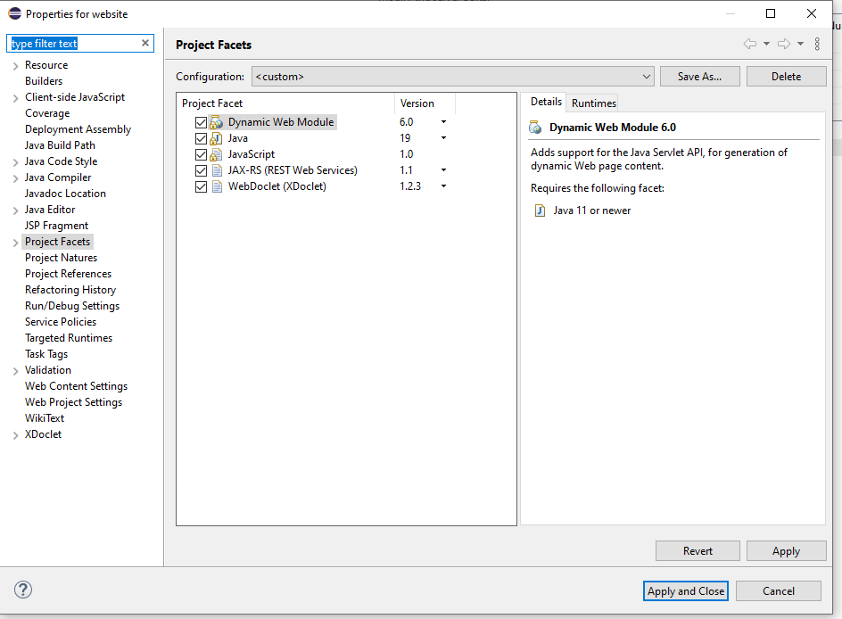Open Java version 19 dropdown arrow

[x=443, y=138]
